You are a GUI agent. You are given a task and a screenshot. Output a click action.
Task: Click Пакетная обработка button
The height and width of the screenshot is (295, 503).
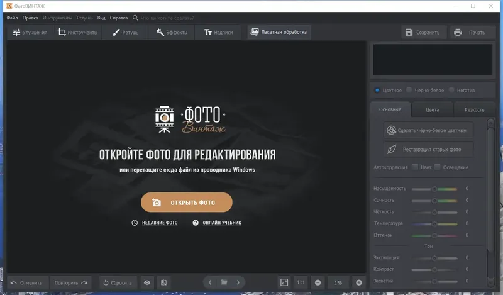(279, 32)
